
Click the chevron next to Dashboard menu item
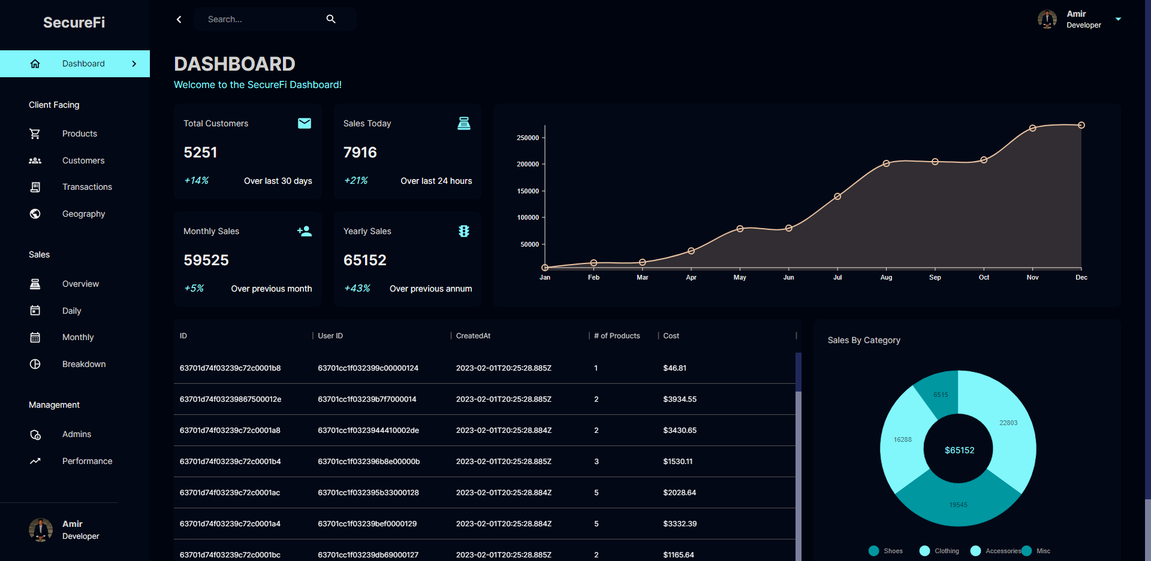[134, 63]
